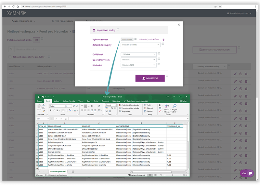The height and width of the screenshot is (185, 260).
Task: Expand the NEJLEPSI-ESHOP.CZ shop selector
Action: click(23, 21)
